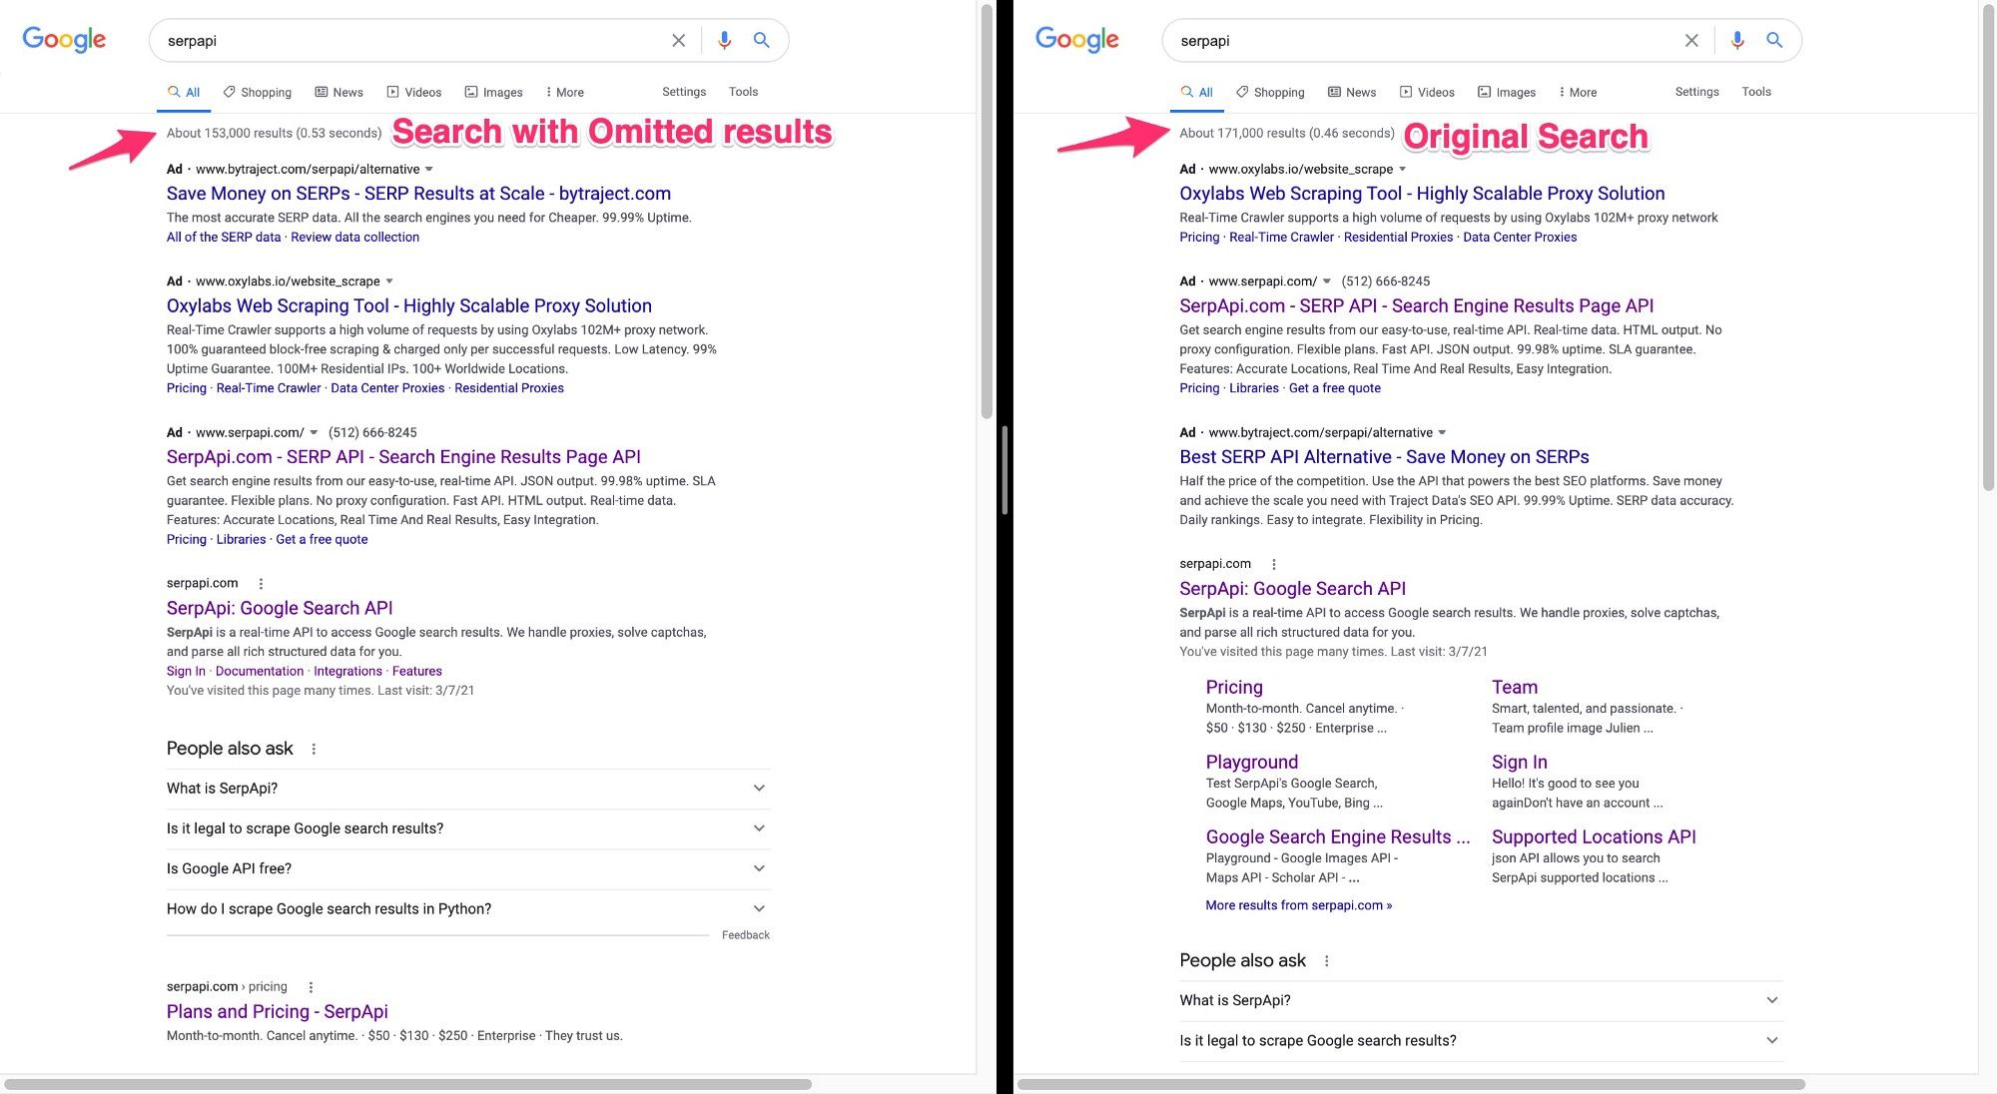This screenshot has width=1997, height=1094.
Task: Click the Playground sitelink in right pane
Action: point(1251,762)
